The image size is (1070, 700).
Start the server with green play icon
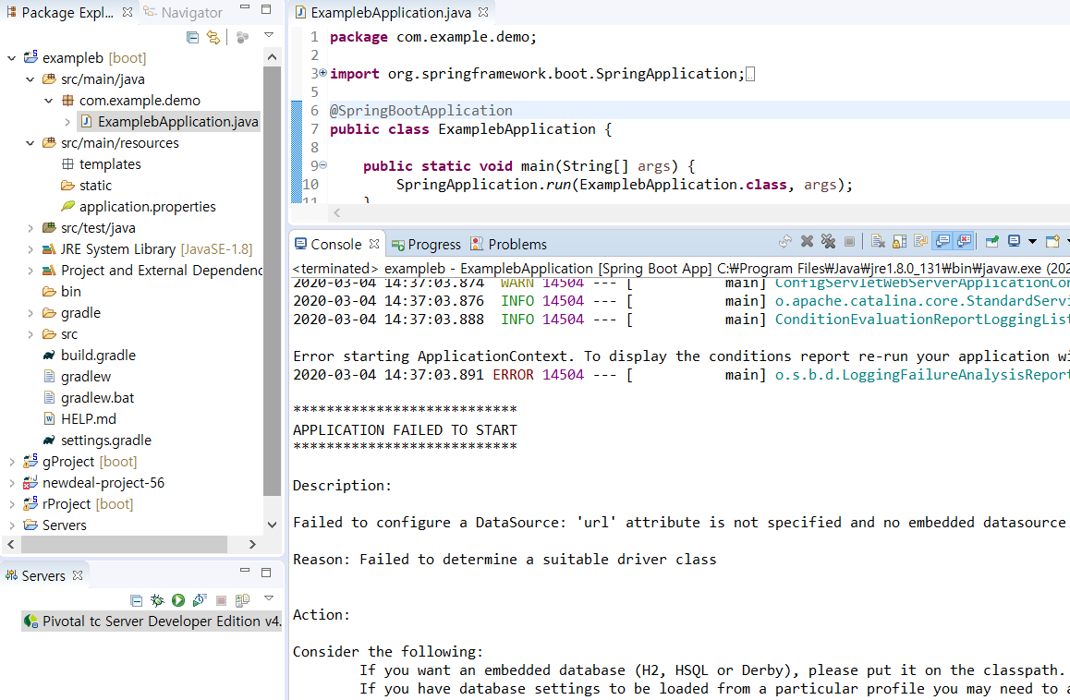click(x=178, y=600)
